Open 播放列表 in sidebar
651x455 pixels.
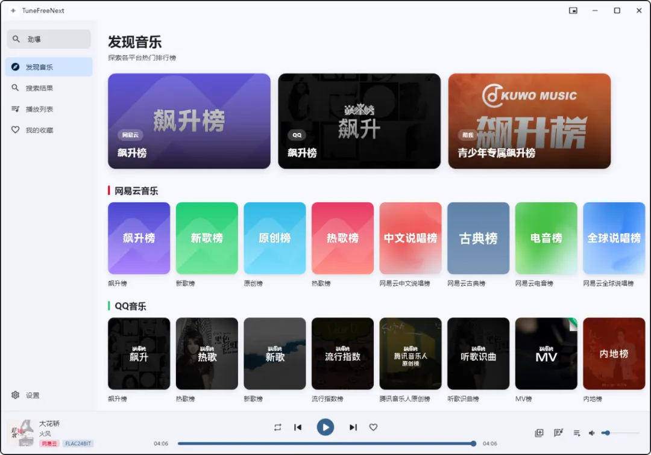(49, 109)
